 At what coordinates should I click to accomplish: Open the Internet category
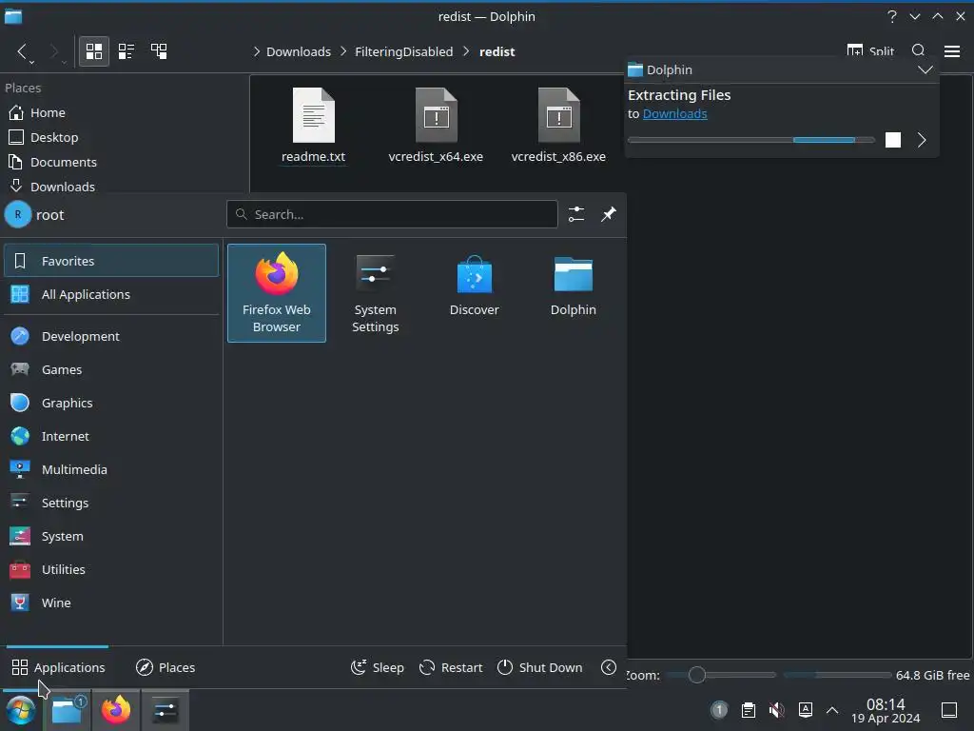click(111, 436)
